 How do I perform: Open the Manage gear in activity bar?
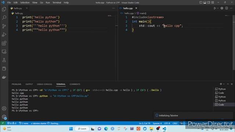point(4,117)
